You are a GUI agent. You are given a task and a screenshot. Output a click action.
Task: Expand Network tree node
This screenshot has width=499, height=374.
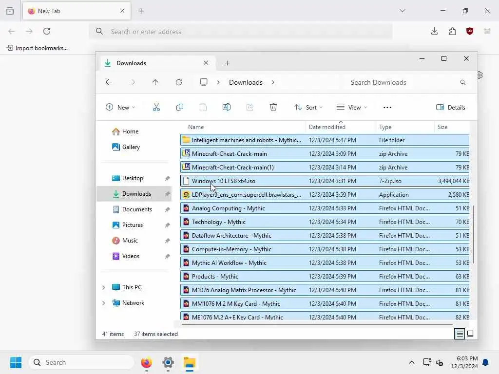tap(103, 303)
